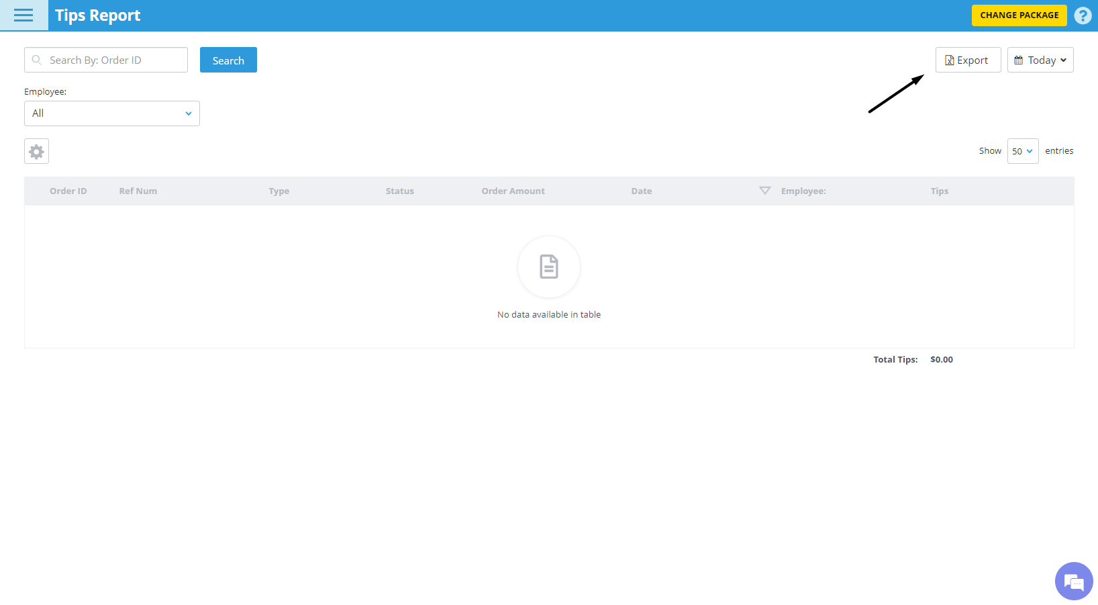
Task: Open the hamburger navigation menu
Action: point(23,15)
